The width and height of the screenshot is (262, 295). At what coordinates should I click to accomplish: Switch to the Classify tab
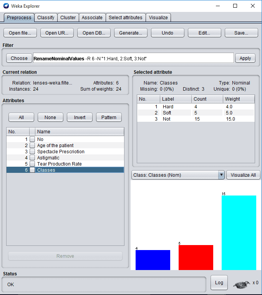[x=46, y=18]
